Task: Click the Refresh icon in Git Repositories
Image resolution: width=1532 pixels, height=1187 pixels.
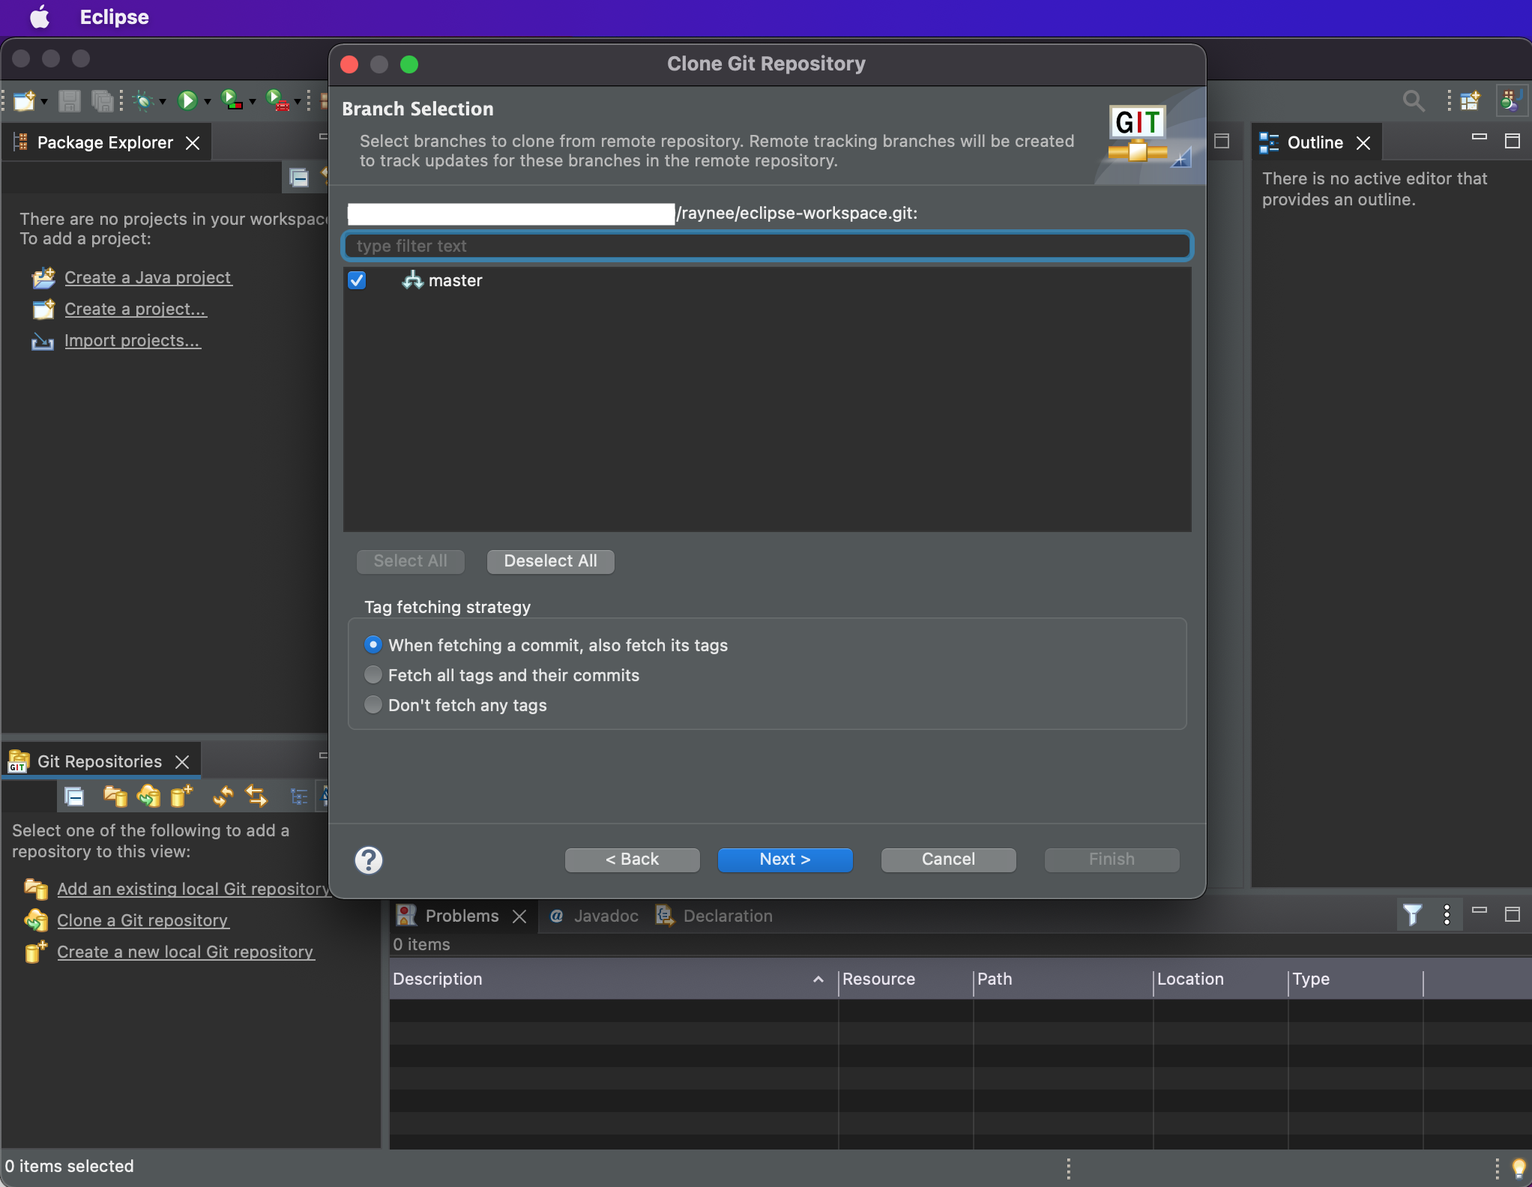Action: (x=223, y=796)
